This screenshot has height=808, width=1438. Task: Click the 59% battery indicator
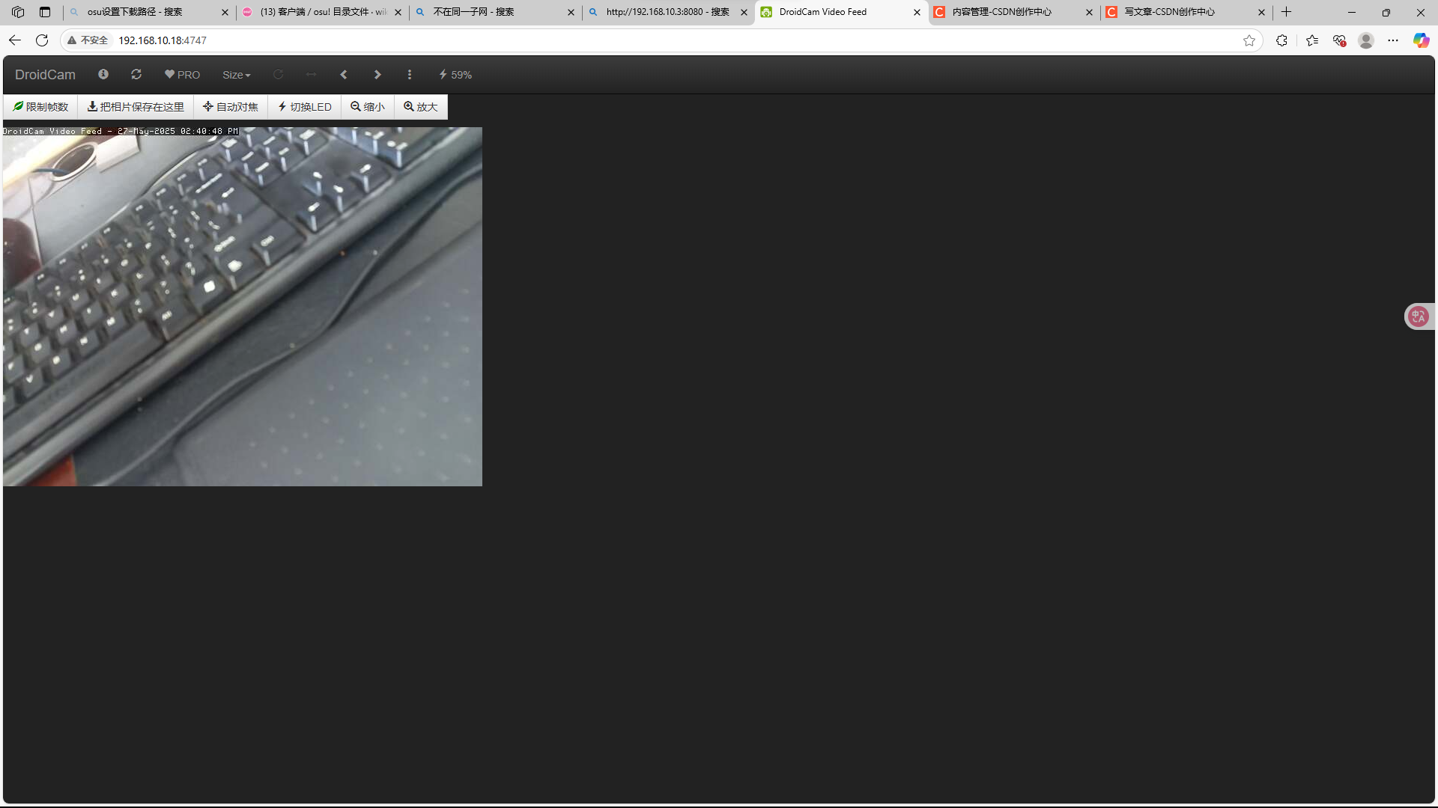click(455, 75)
